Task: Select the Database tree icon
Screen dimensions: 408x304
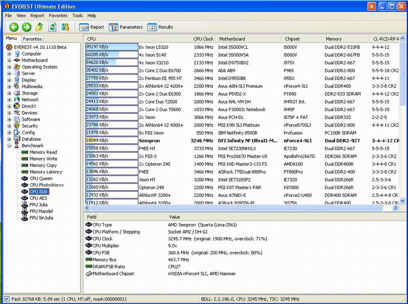Action: point(17,139)
